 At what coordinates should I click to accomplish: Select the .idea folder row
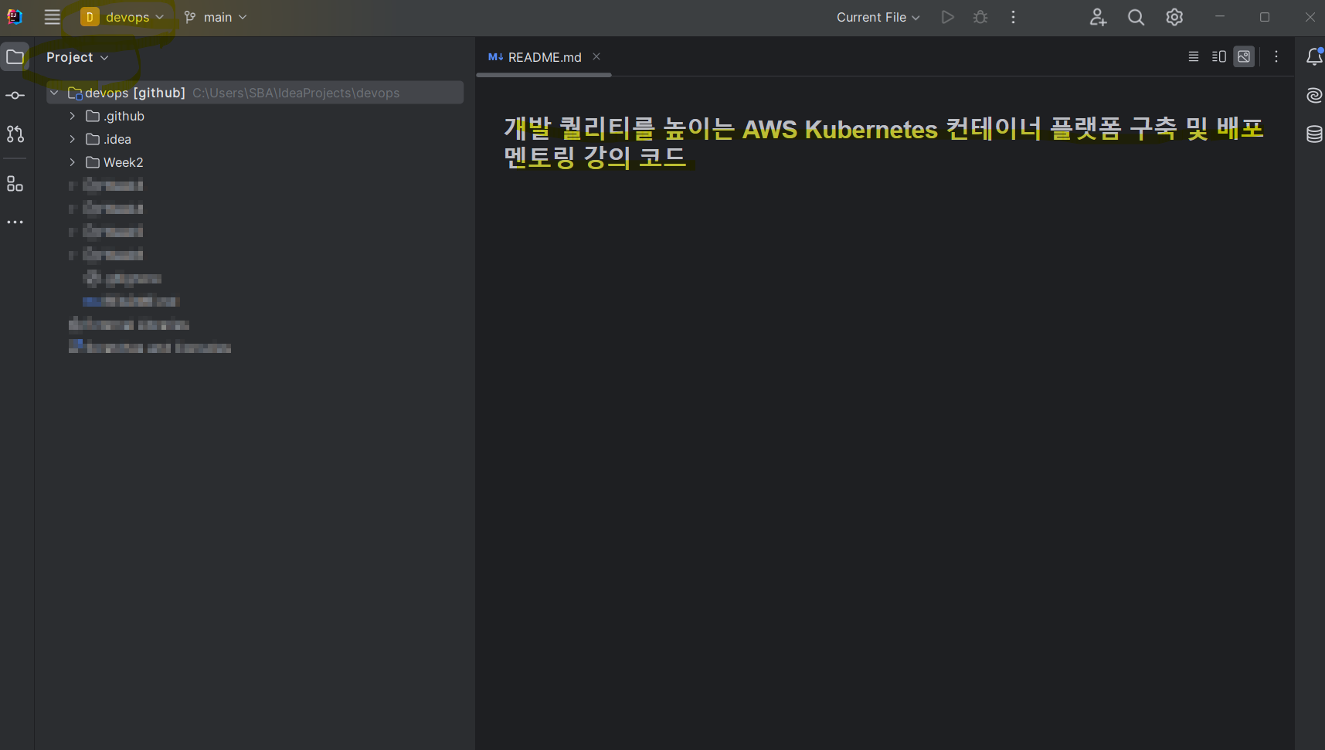pyautogui.click(x=255, y=139)
